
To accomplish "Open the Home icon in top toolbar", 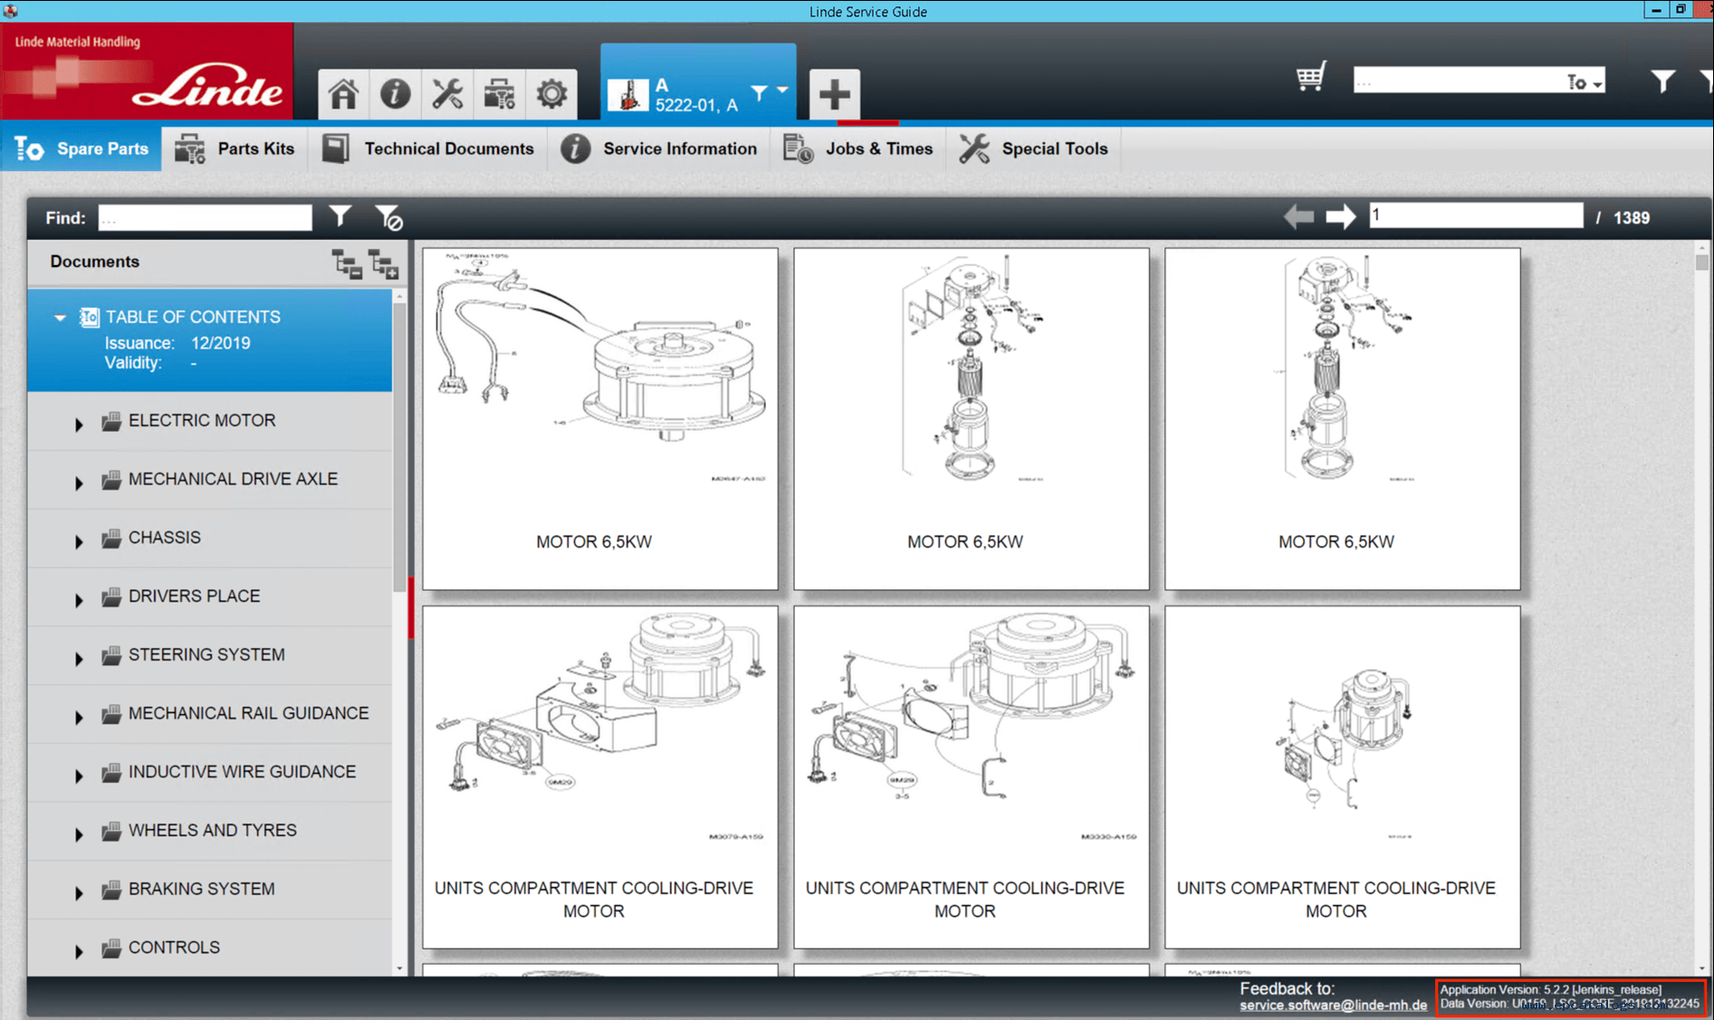I will tap(343, 94).
